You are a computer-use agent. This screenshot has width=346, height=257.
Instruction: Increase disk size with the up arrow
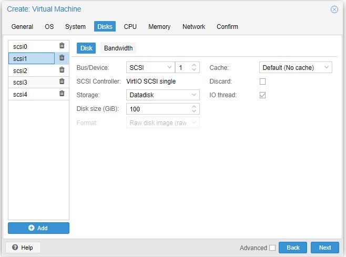(x=194, y=106)
